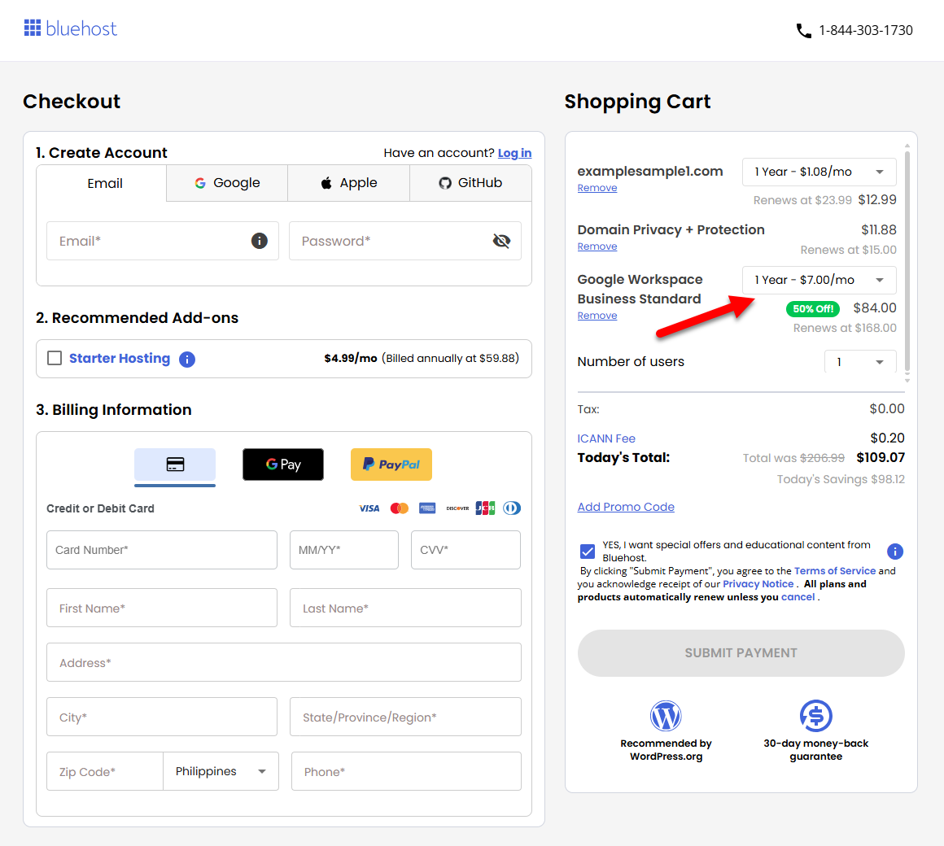The width and height of the screenshot is (944, 846).
Task: Choose PayPal payment method
Action: tap(391, 464)
